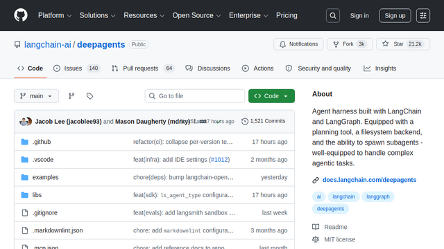The image size is (444, 249).
Task: Open pull request #1012 link
Action: point(219,160)
